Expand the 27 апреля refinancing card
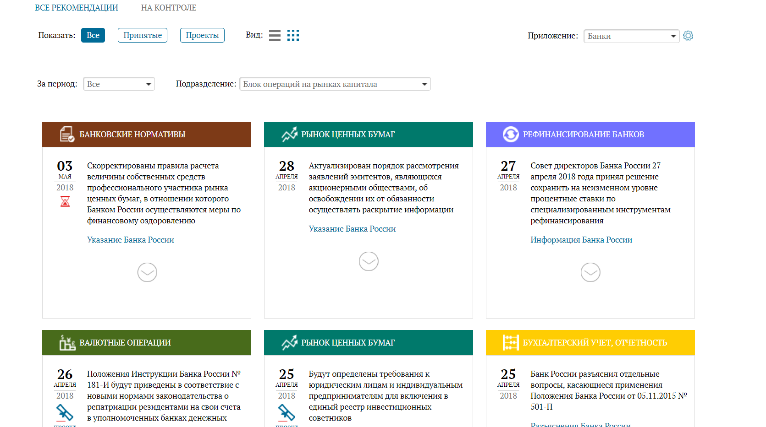Screen dimensions: 766x427 pyautogui.click(x=590, y=272)
